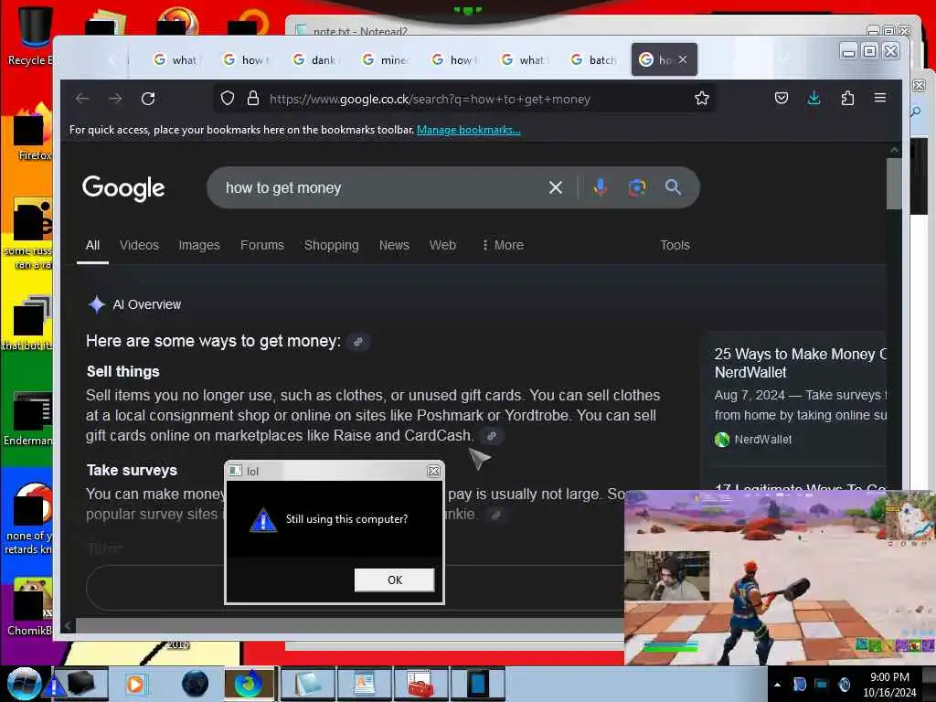
Task: Select the Shopping results tab
Action: tap(331, 245)
